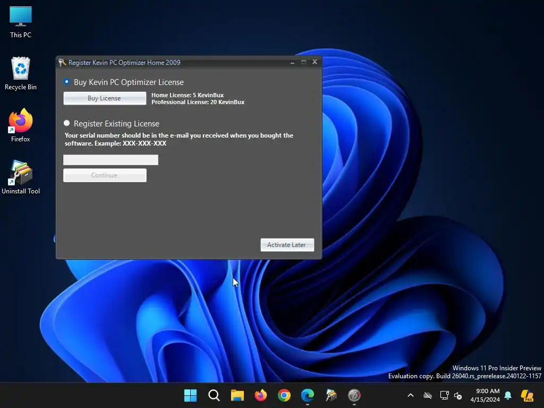This screenshot has width=544, height=408.
Task: Select the This PC desktop icon
Action: click(21, 22)
